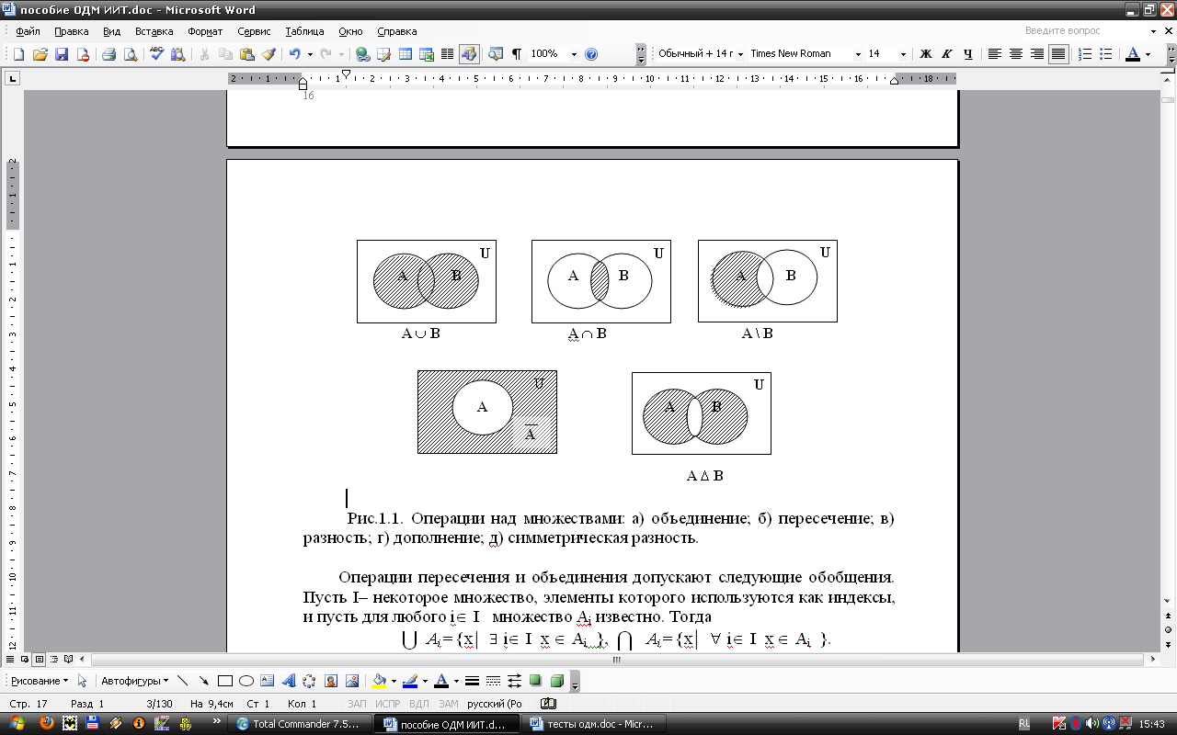Apply fill color bucket
1177x735 pixels.
click(378, 681)
